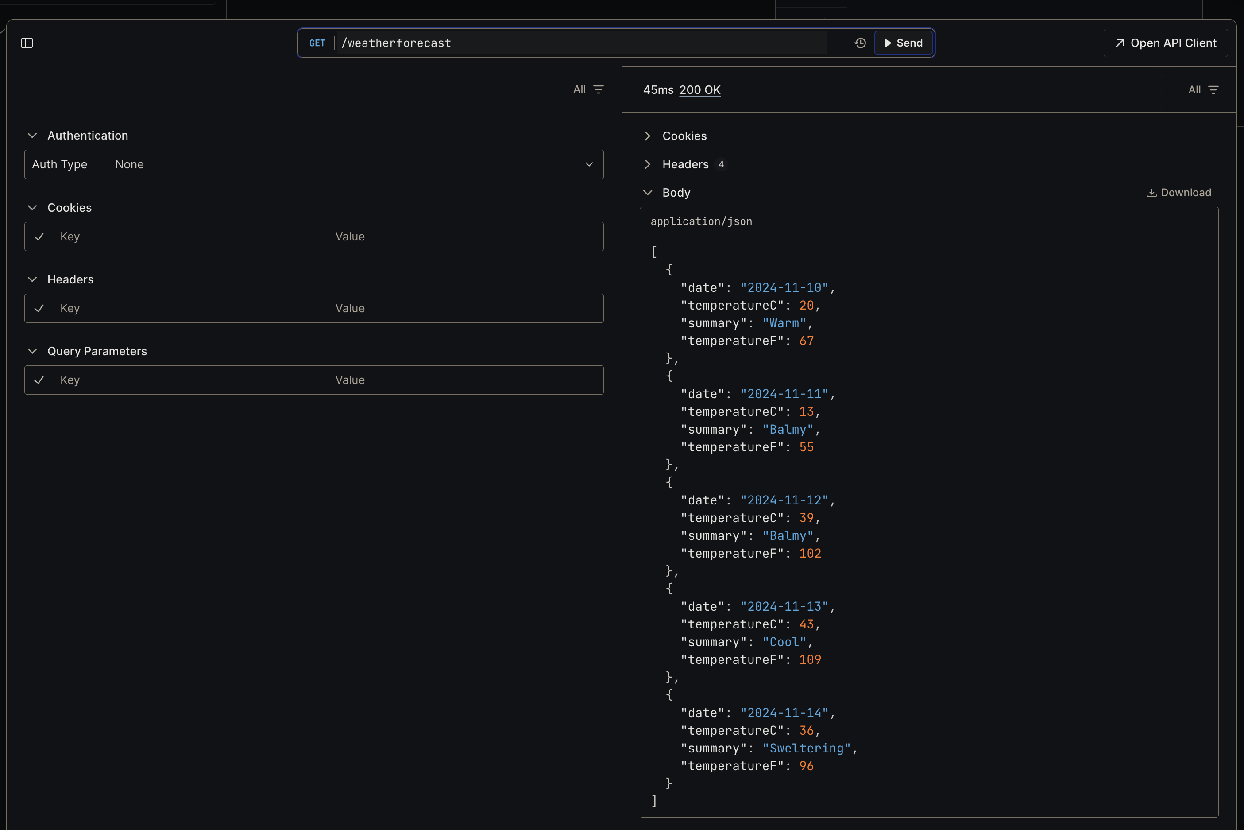Image resolution: width=1244 pixels, height=830 pixels.
Task: Click the Headers Key field
Action: point(190,308)
